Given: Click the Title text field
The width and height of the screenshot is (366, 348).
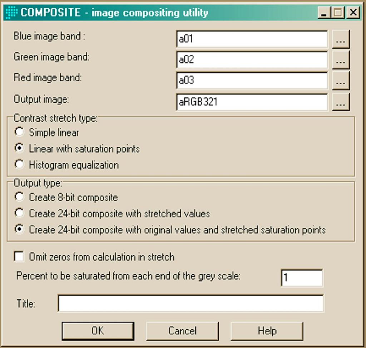Looking at the screenshot, I should [x=191, y=303].
